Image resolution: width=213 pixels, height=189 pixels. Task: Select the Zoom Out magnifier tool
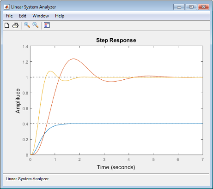coord(36,25)
